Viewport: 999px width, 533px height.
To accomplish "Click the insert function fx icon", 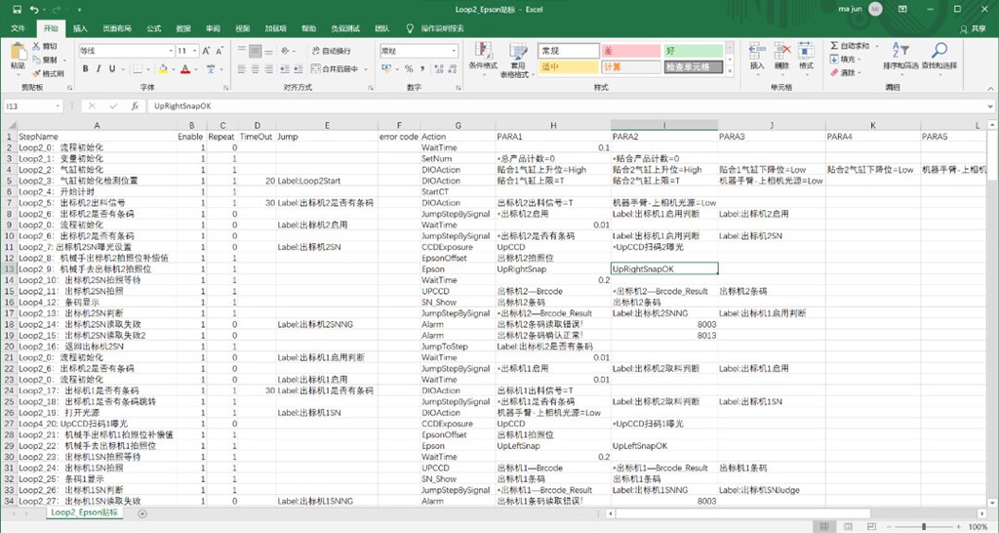I will click(x=135, y=106).
